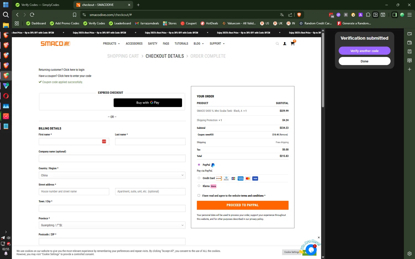The width and height of the screenshot is (415, 259).
Task: Click the Postcode / ZIP input field
Action: (112, 241)
